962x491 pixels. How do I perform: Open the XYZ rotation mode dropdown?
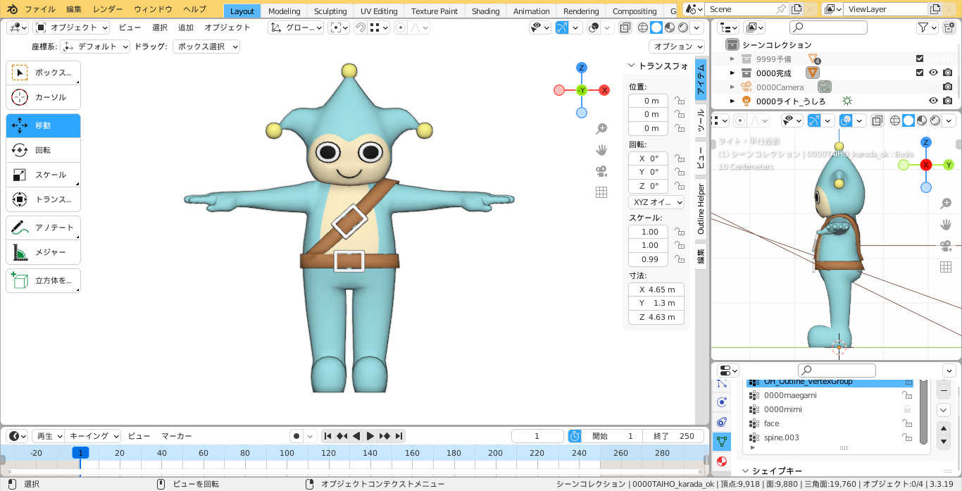click(x=656, y=202)
